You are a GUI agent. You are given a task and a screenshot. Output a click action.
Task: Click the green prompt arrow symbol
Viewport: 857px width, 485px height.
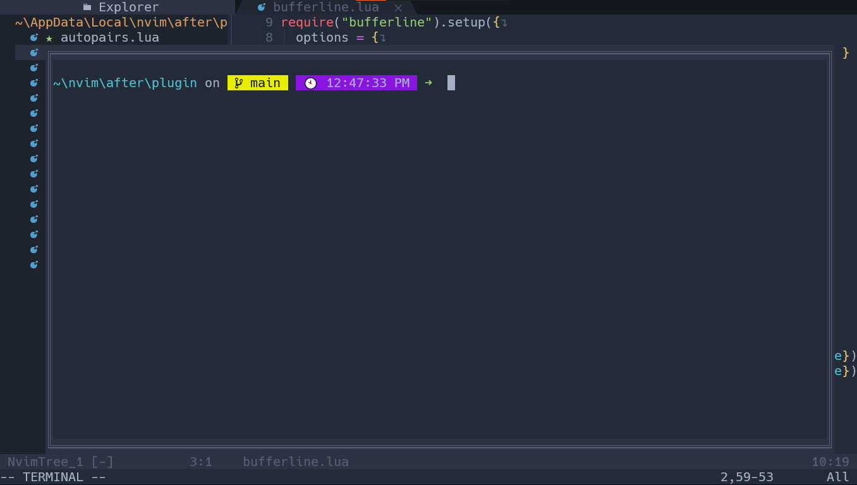tap(428, 83)
